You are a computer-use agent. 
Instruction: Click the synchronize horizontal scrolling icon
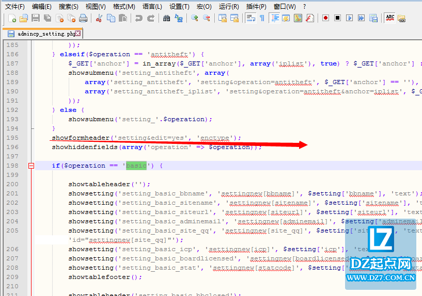(234, 18)
